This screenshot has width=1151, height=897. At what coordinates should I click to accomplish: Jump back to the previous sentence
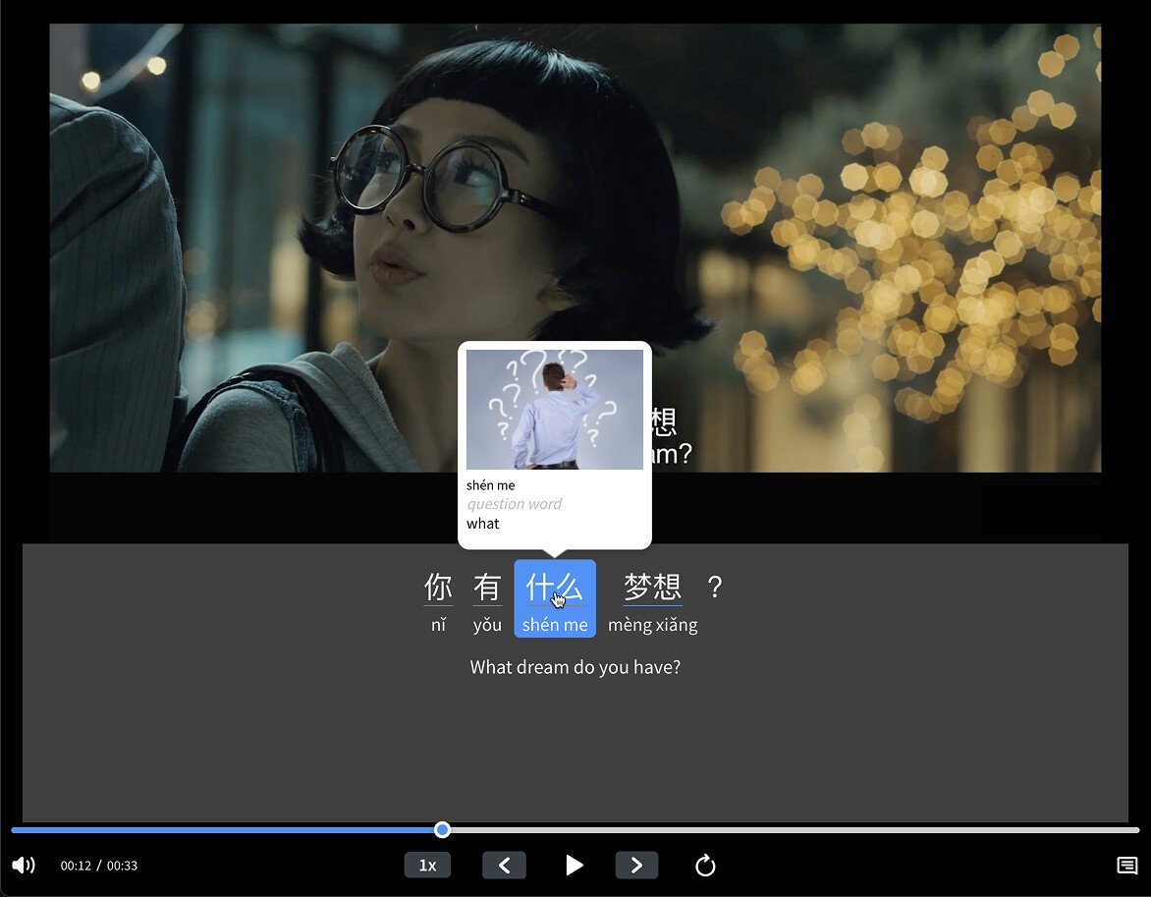pos(504,865)
